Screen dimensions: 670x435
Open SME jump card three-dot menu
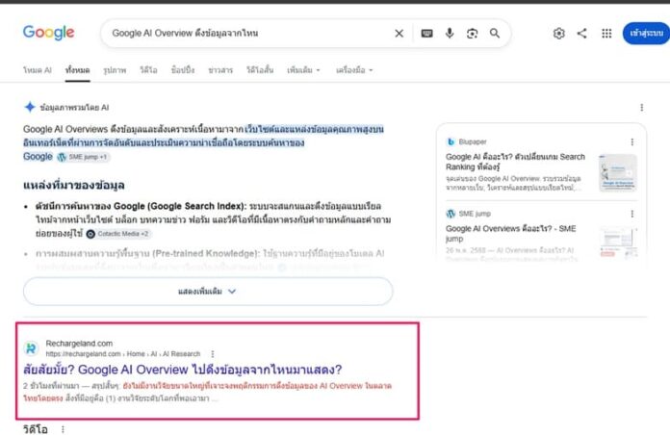click(632, 214)
